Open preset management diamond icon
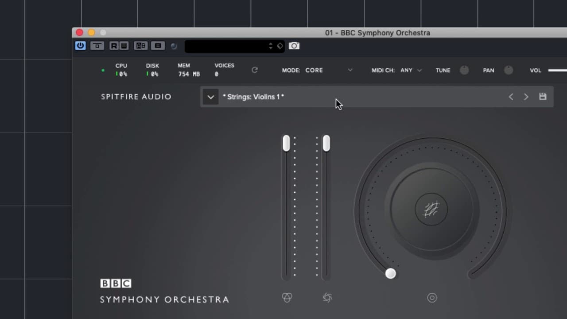Viewport: 567px width, 319px height. [x=280, y=46]
